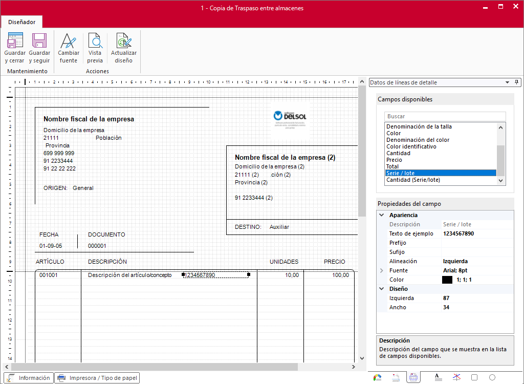Select UNIDADES column header
The width and height of the screenshot is (524, 384).
(284, 262)
